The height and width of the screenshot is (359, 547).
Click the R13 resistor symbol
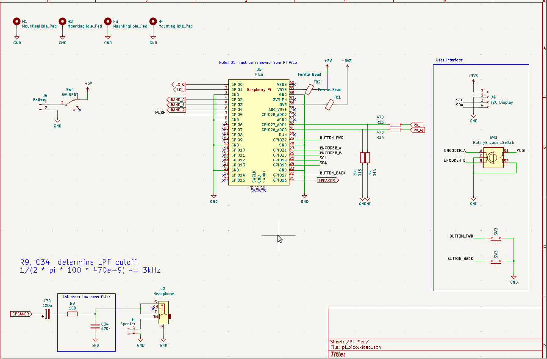tap(394, 125)
